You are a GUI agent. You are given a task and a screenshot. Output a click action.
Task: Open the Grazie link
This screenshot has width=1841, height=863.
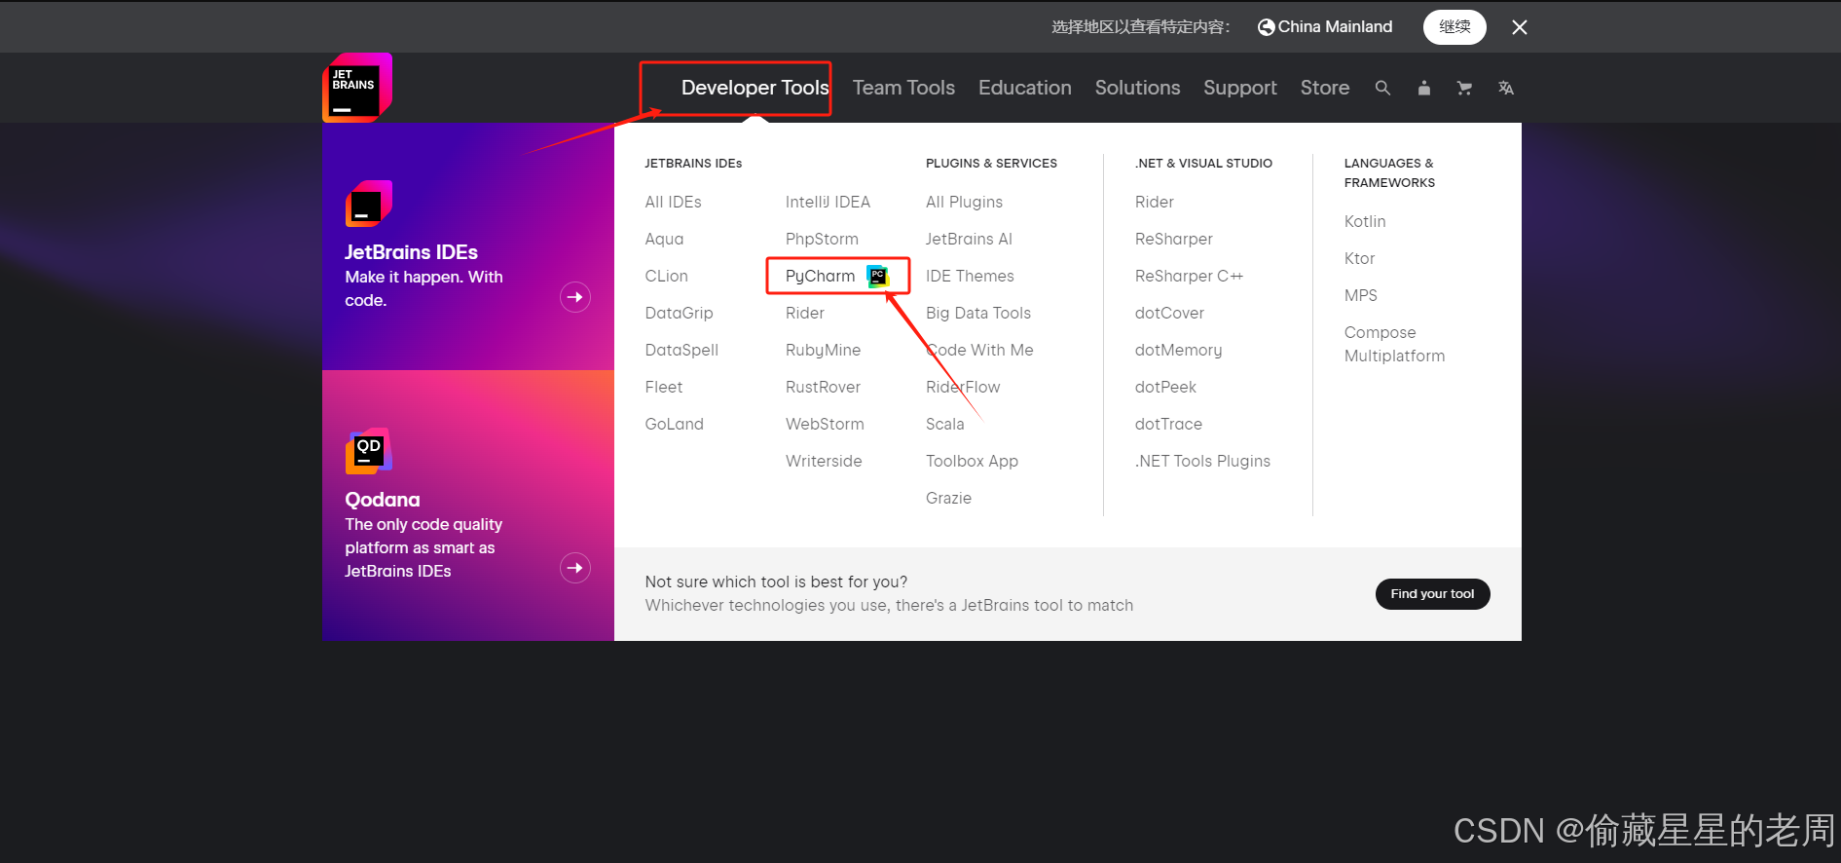(948, 498)
